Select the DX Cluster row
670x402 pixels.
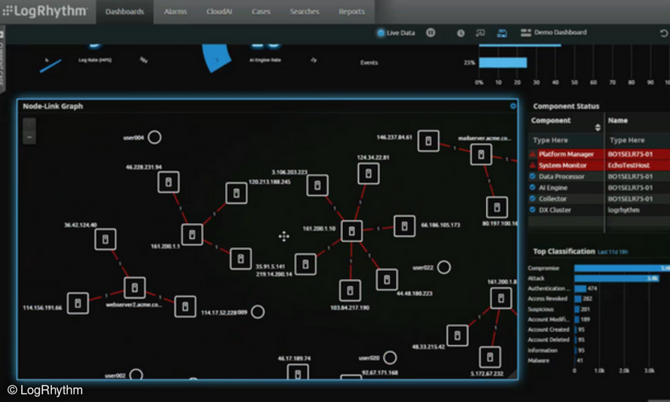[x=599, y=210]
